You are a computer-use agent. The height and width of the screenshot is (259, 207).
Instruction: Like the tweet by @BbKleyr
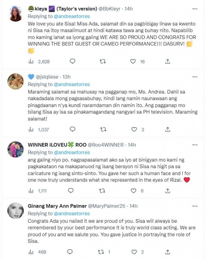click(x=133, y=62)
